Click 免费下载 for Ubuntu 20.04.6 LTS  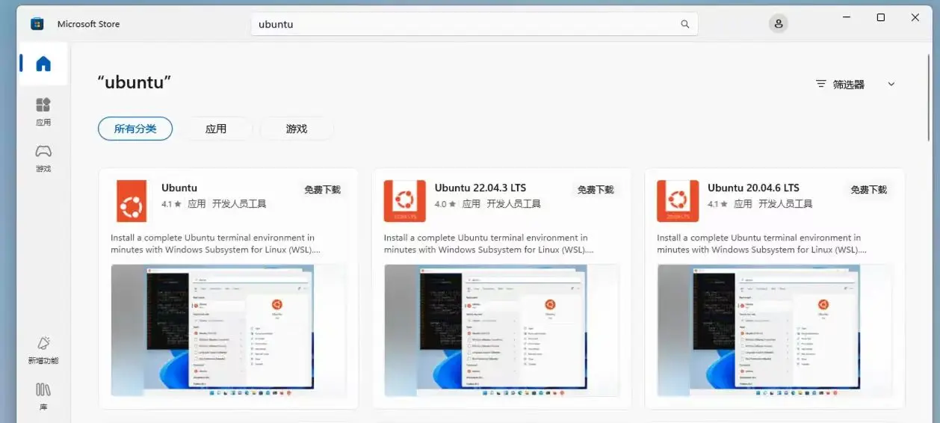coord(868,190)
